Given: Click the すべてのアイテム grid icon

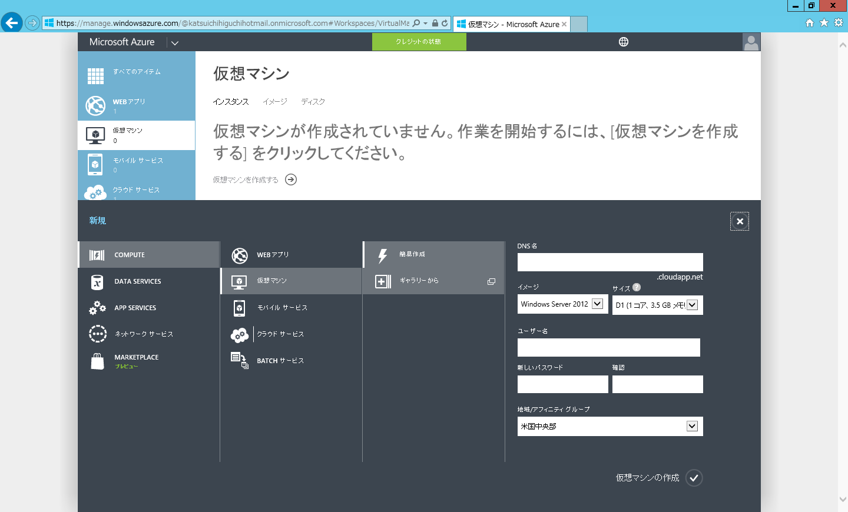Looking at the screenshot, I should click(95, 76).
